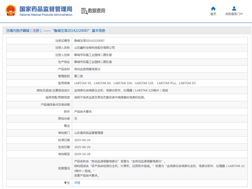Click the NMPA national emblem logo
Image resolution: width=252 pixels, height=189 pixels.
point(11,11)
